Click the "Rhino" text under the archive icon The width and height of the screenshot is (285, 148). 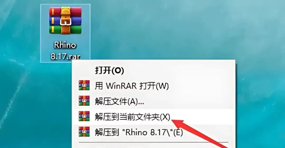(x=65, y=45)
